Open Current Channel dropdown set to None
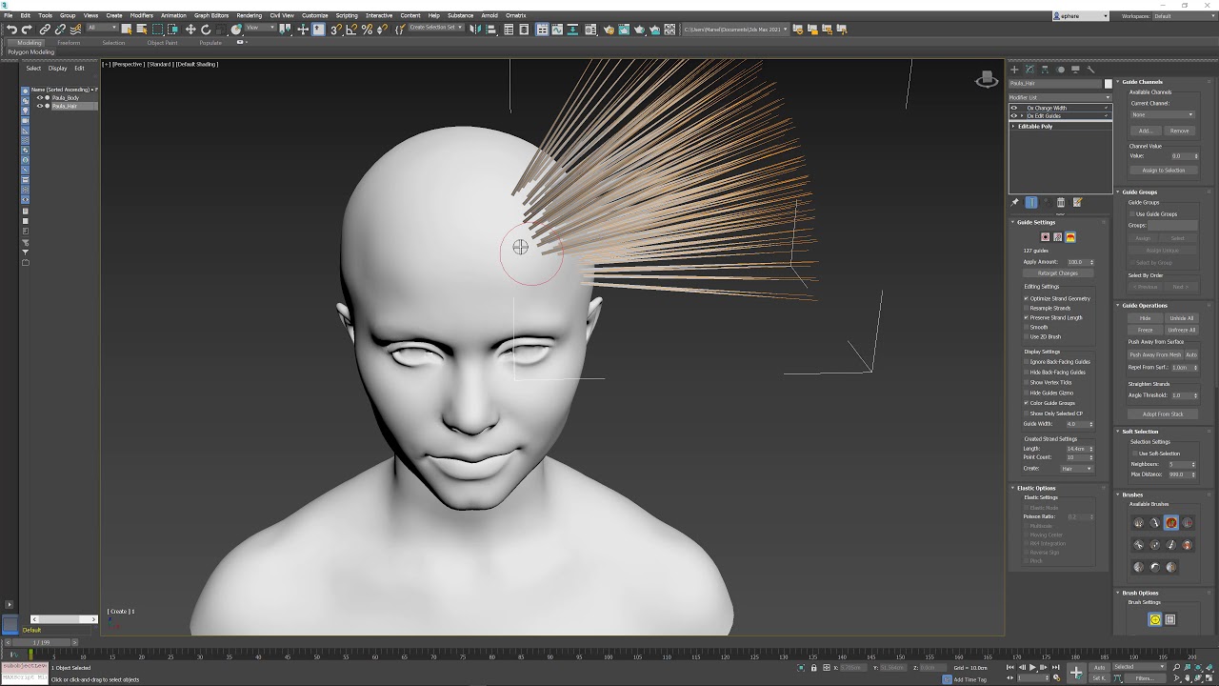This screenshot has height=686, width=1219. pyautogui.click(x=1161, y=114)
